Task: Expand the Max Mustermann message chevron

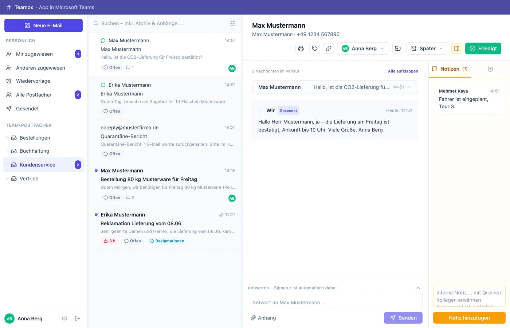Action: click(x=409, y=87)
